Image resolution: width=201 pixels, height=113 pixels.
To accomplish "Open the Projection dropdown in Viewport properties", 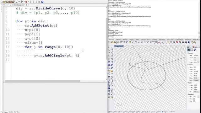I will click(x=198, y=62).
